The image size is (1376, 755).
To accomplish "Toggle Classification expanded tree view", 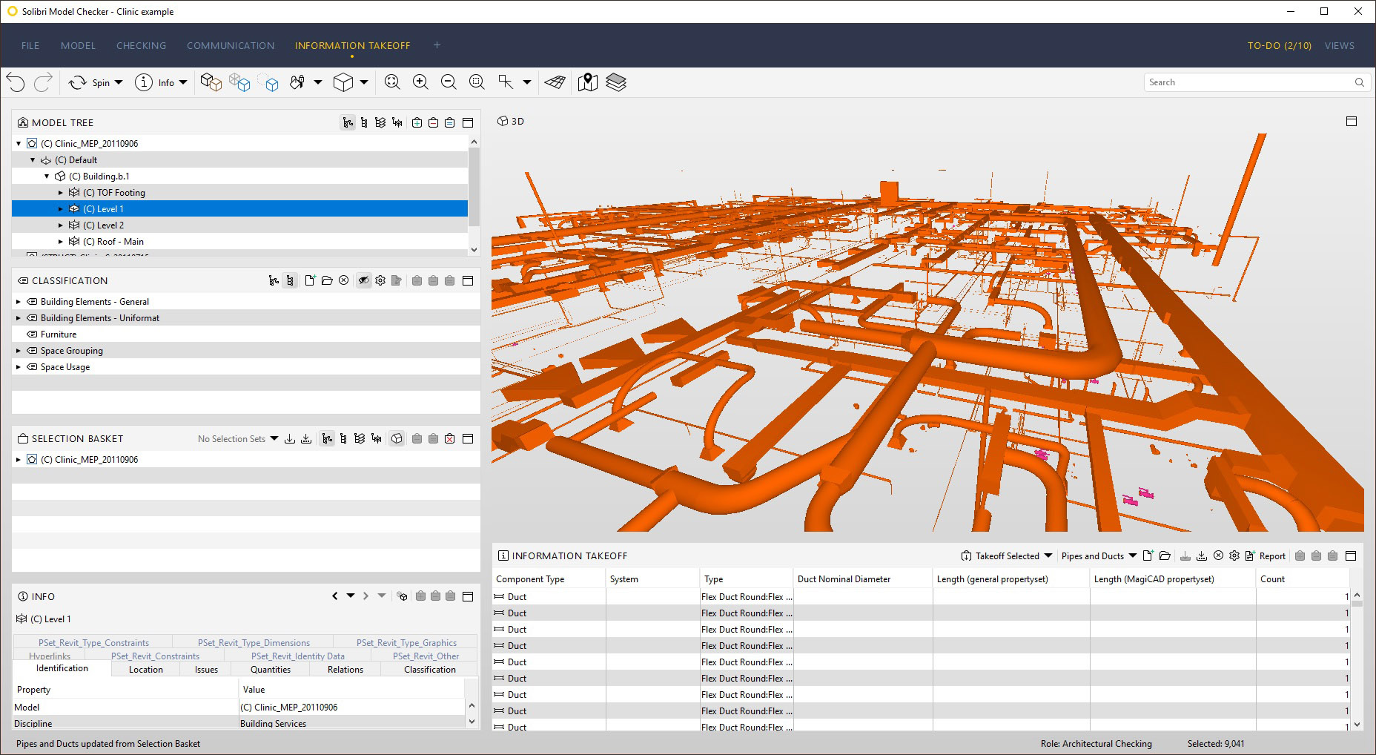I will tap(290, 280).
